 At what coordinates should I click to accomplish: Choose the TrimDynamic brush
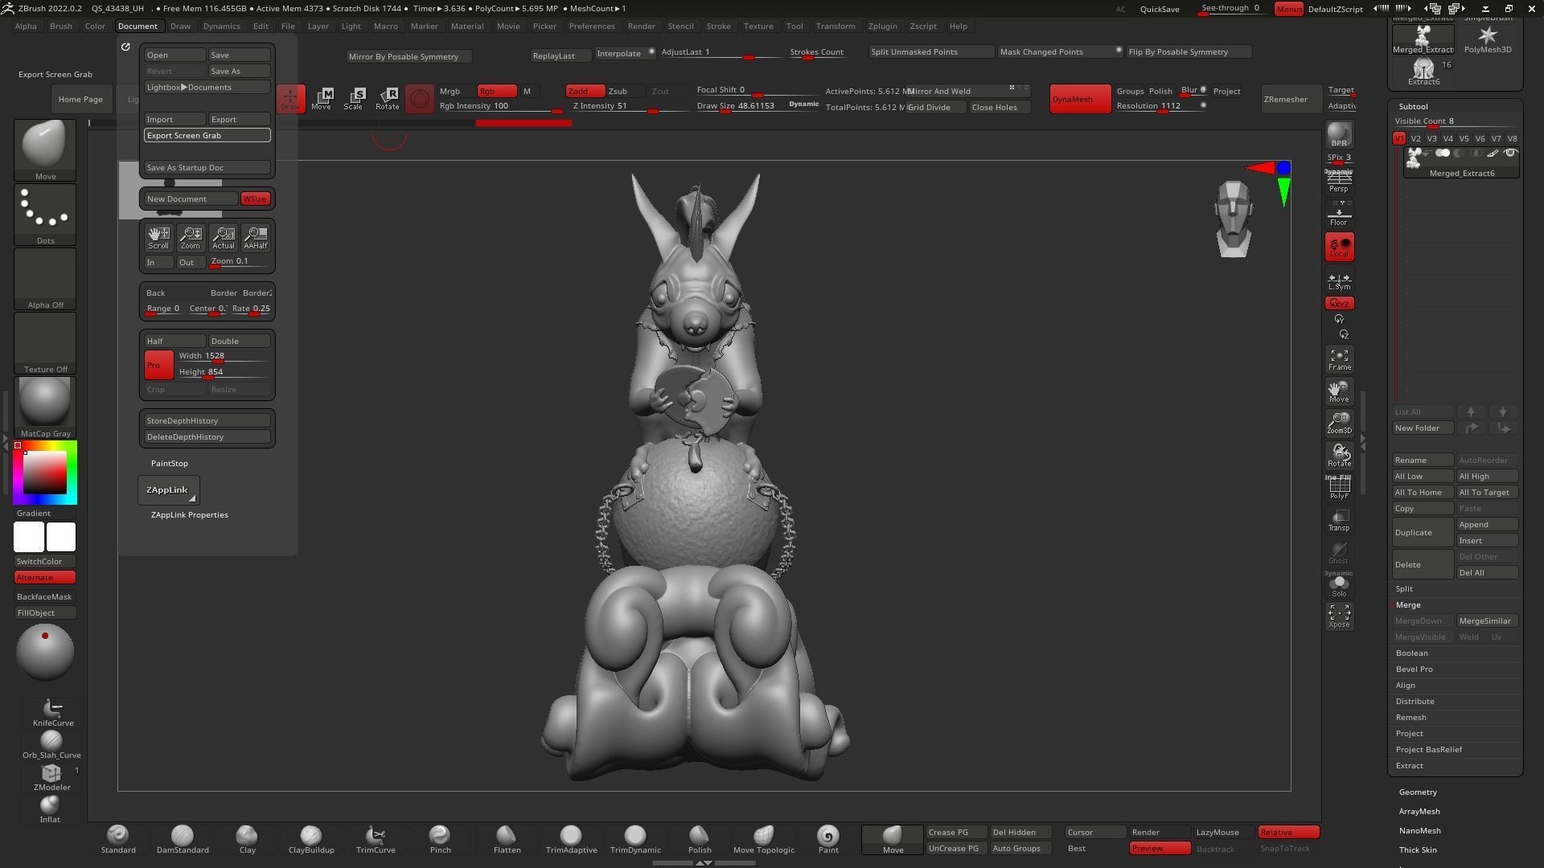(x=634, y=839)
